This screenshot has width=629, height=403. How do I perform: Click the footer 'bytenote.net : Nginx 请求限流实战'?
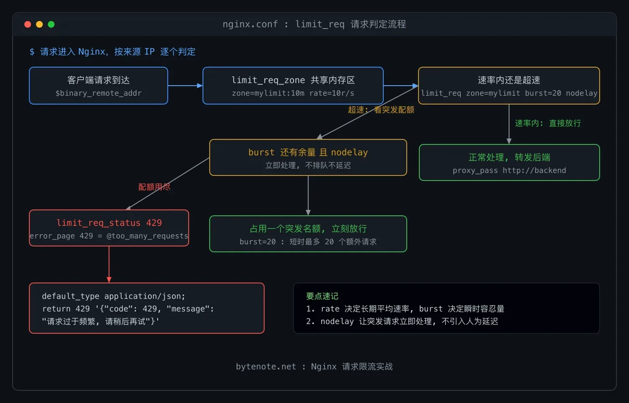point(314,366)
